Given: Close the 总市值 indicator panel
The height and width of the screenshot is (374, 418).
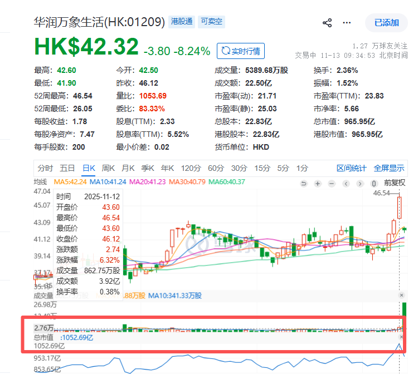Looking at the screenshot, I should pos(402,337).
